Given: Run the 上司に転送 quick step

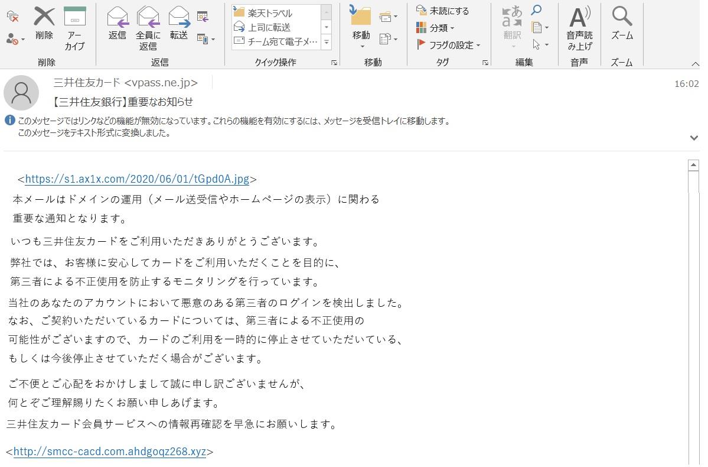Looking at the screenshot, I should point(276,27).
